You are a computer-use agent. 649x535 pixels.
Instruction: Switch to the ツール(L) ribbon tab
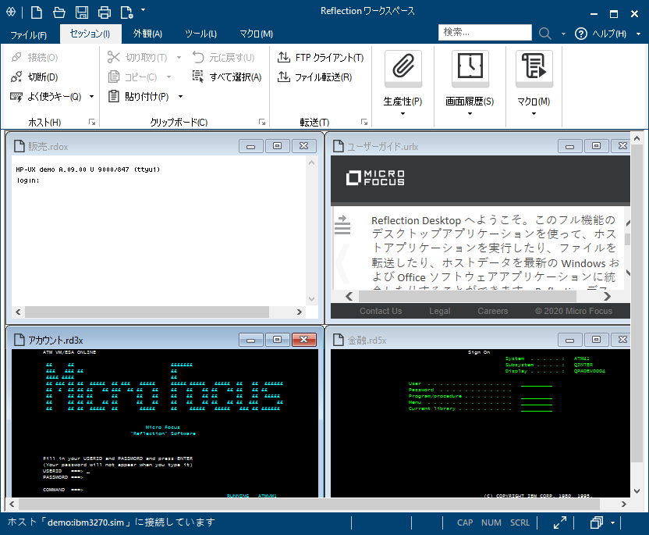(x=200, y=34)
